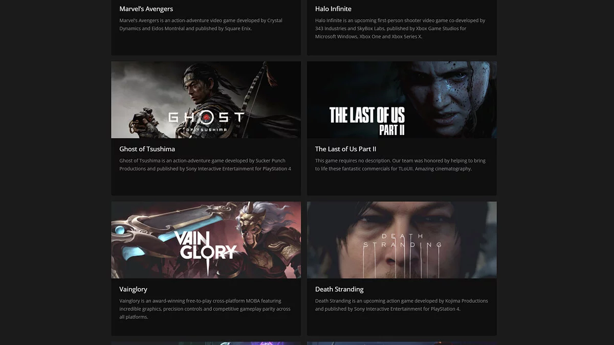Viewport: 614px width, 345px height.
Task: Click the Marvel's Avengers title
Action: (x=146, y=9)
